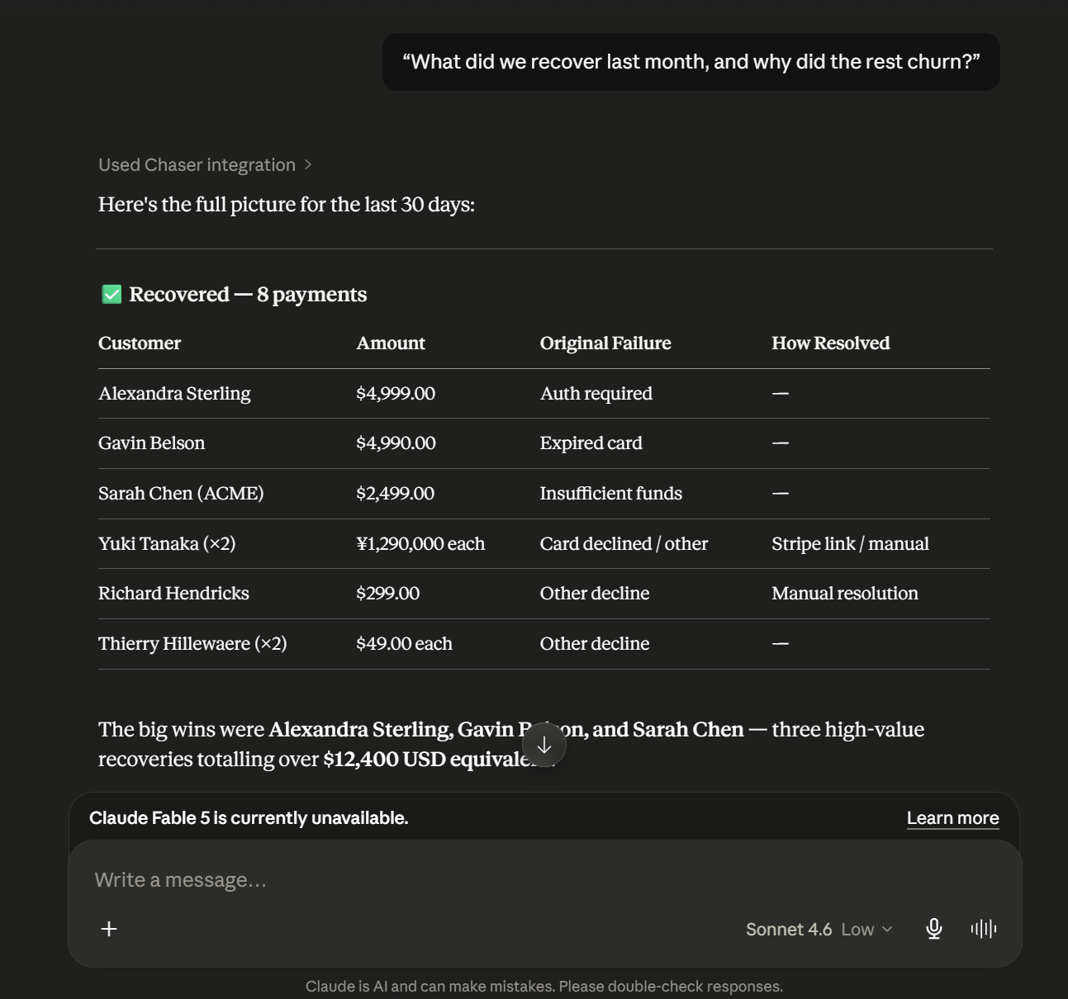
Task: Click the Sarah Chen (ACME) cell
Action: click(x=181, y=494)
